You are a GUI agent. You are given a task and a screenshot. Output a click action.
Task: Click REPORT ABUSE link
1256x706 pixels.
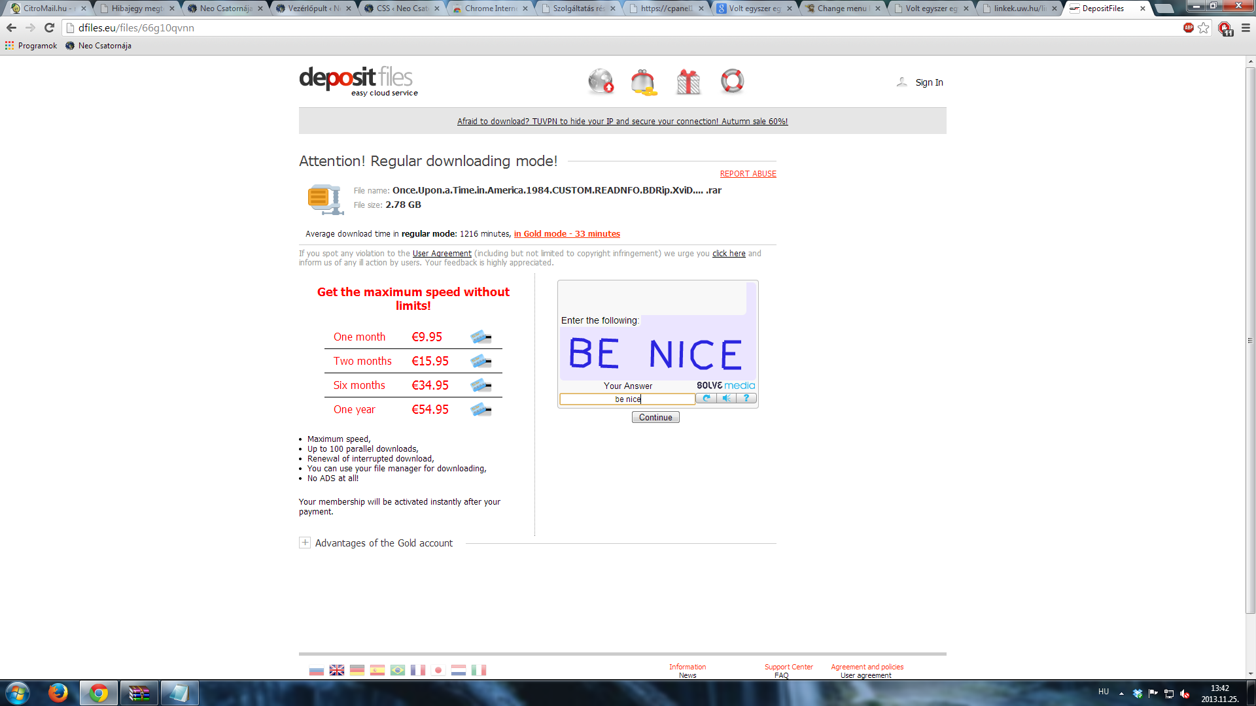[x=748, y=174]
